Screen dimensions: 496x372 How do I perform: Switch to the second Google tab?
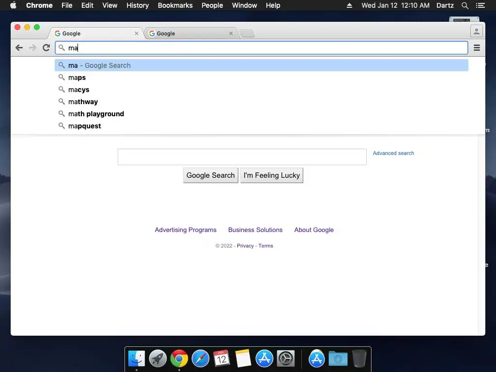[191, 33]
